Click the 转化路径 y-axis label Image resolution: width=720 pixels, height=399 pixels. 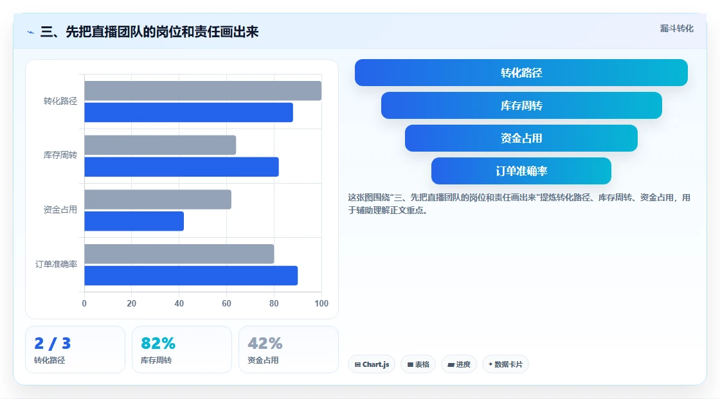(60, 101)
